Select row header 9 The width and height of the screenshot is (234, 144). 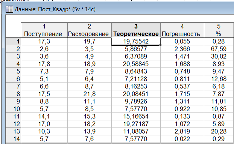pyautogui.click(x=13, y=102)
